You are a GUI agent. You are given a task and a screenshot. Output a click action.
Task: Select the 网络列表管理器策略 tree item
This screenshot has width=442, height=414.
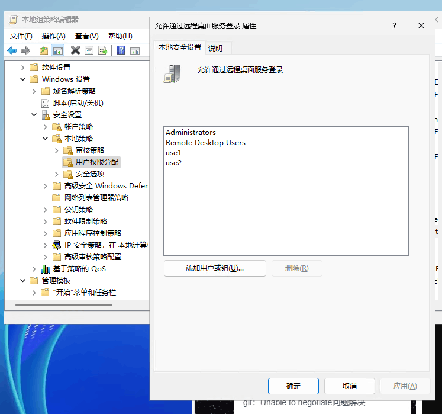(x=96, y=198)
